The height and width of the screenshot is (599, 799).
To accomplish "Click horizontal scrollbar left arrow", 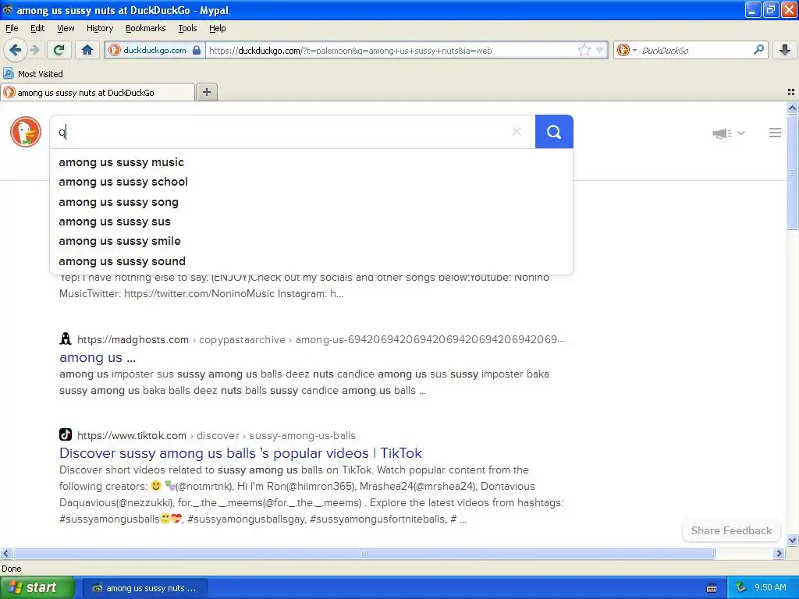I will coord(5,553).
